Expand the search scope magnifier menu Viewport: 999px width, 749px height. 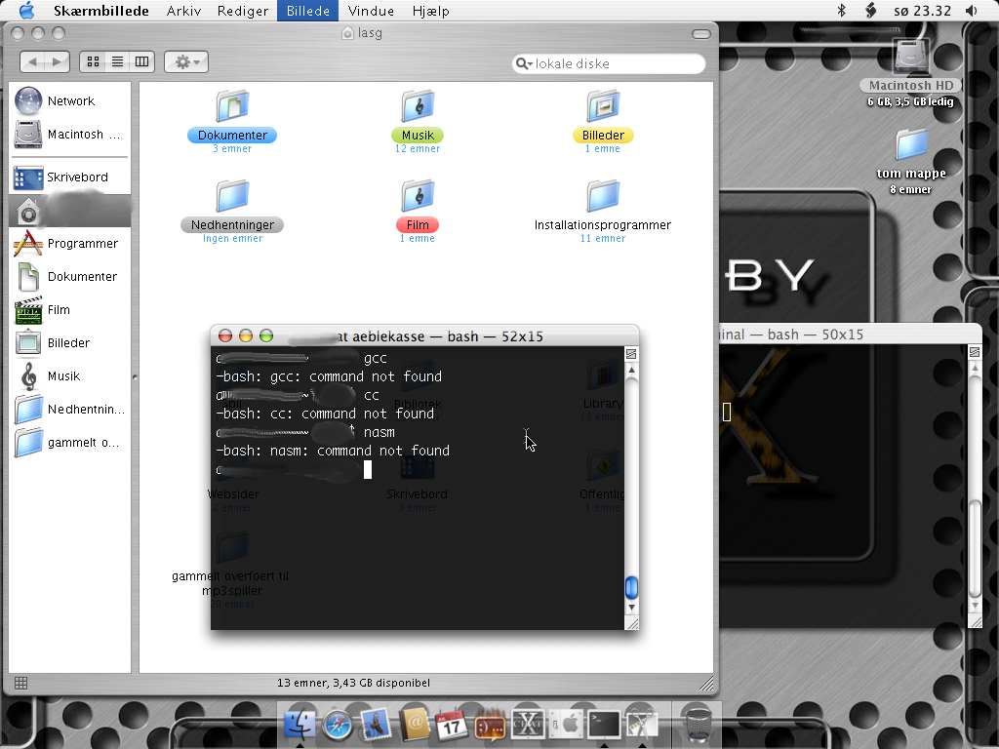click(x=524, y=63)
